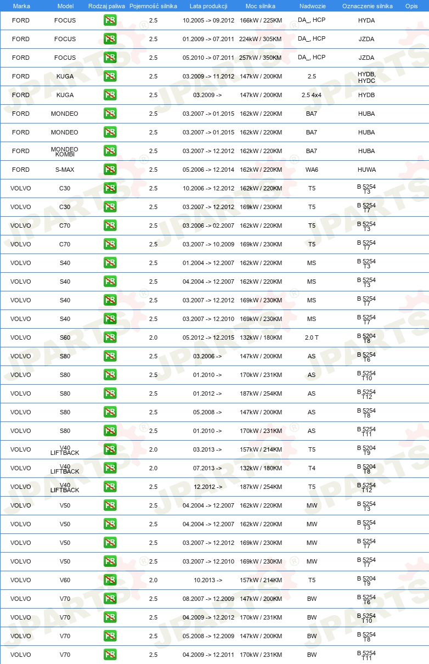Select the Opis column header
The height and width of the screenshot is (664, 429).
pyautogui.click(x=411, y=6)
